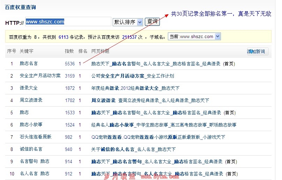Viewport: 282px width, 180px height.
Task: Click index value 982
Action: 68,137
